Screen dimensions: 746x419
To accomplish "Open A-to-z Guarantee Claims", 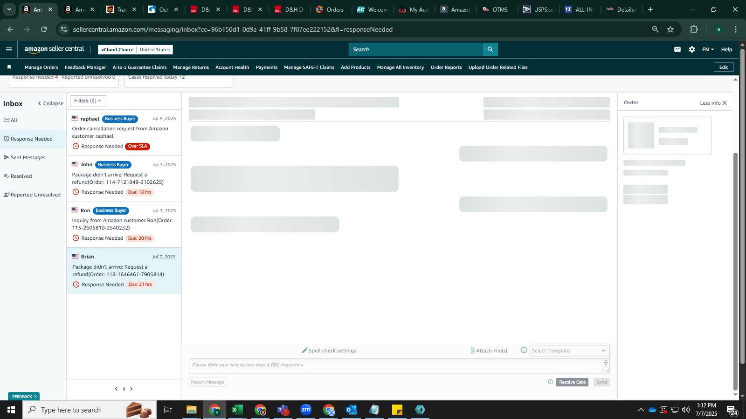I will (x=139, y=67).
